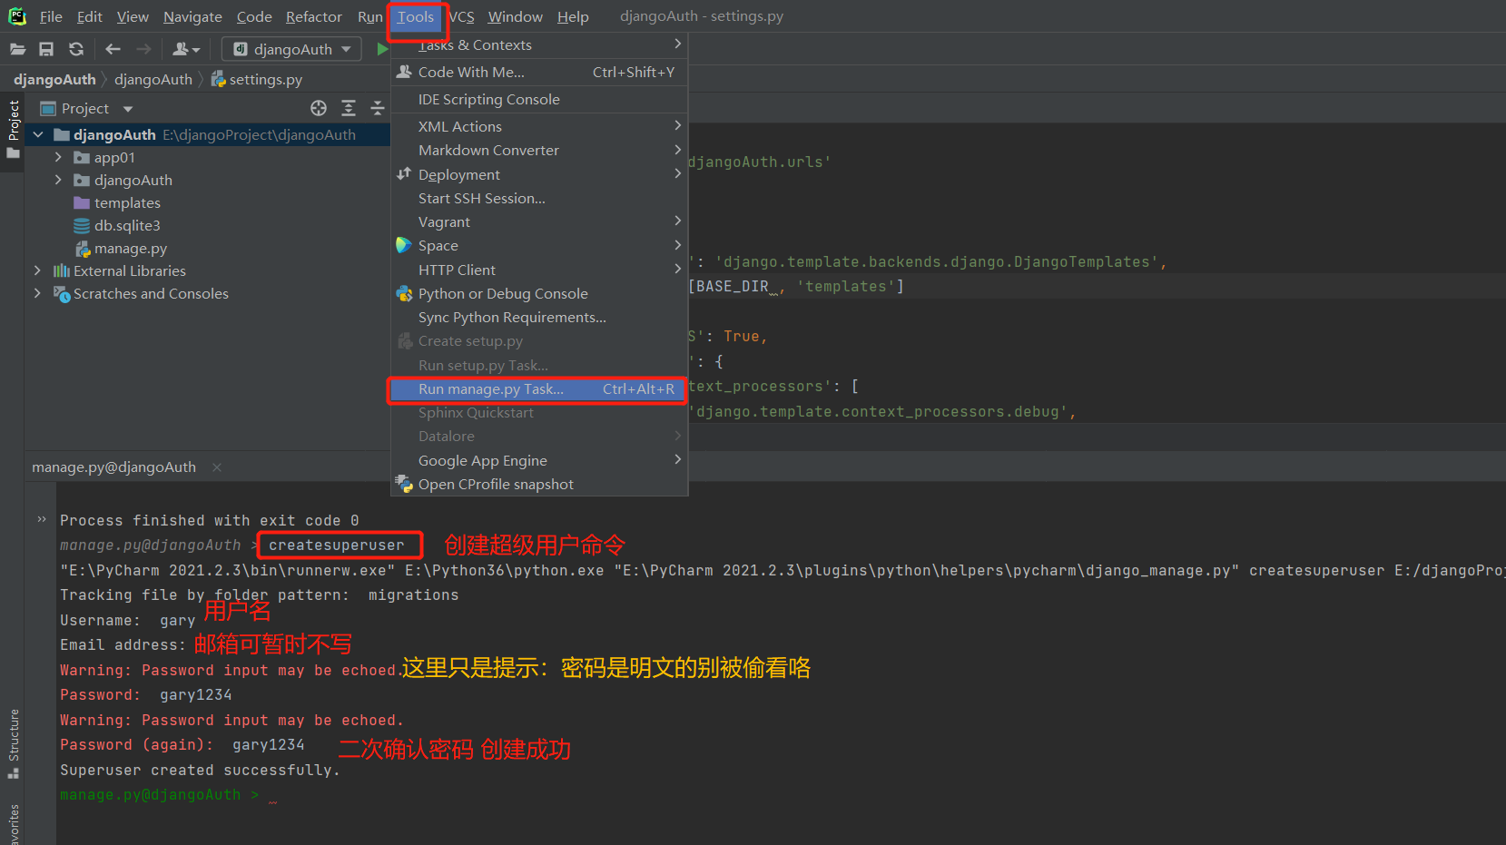This screenshot has width=1506, height=845.
Task: Collapse the djangoAuth root project node
Action: [x=38, y=134]
